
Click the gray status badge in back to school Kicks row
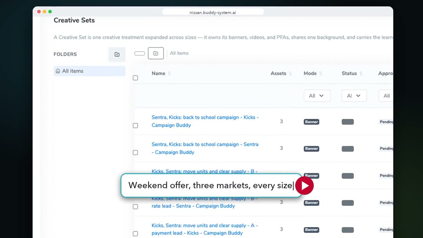348,122
